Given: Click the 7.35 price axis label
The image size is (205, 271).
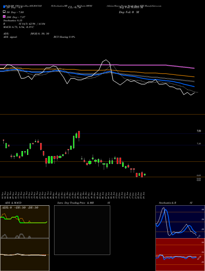Looking at the screenshot, I should click(199, 144).
